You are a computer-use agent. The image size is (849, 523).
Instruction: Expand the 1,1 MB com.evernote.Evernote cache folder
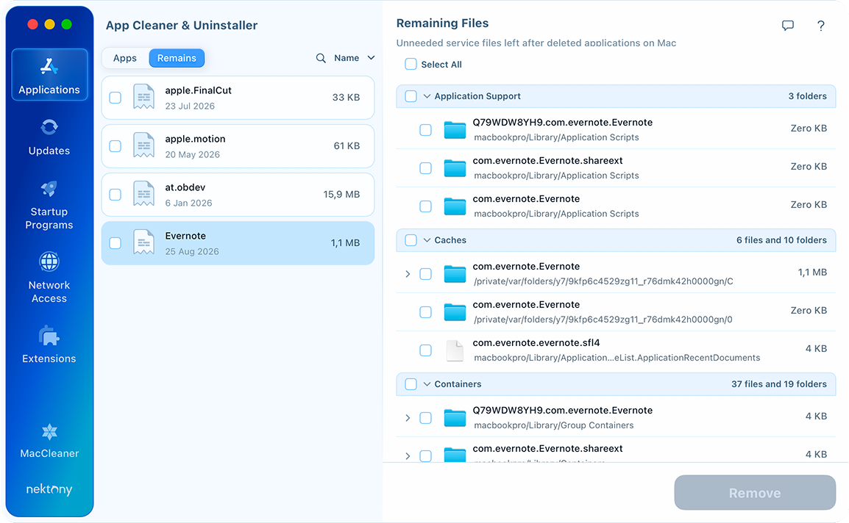[408, 274]
